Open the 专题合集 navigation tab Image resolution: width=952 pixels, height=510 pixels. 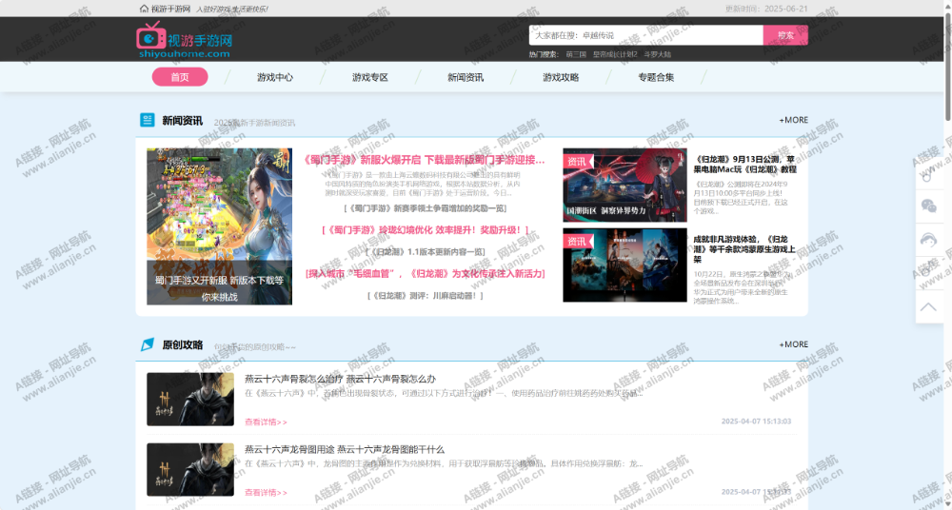[x=656, y=77]
